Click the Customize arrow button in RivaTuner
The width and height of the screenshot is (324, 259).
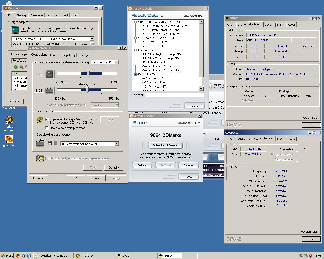click(92, 44)
